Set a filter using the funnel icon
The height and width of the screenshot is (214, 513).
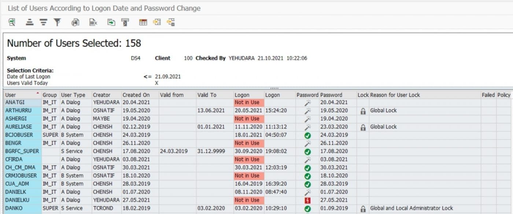57,22
